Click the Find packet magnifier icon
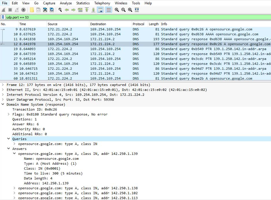The height and width of the screenshot is (200, 271). point(60,10)
